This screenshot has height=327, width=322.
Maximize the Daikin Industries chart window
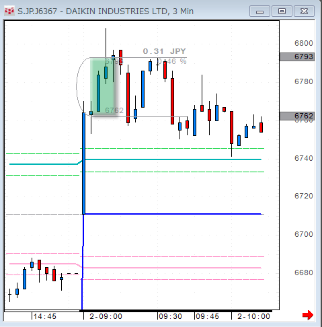[x=282, y=11]
